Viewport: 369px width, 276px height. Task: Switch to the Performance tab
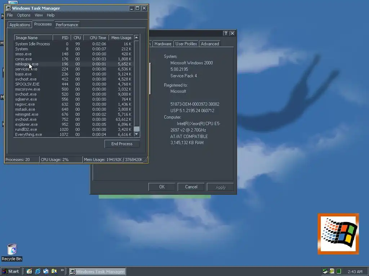click(x=67, y=25)
